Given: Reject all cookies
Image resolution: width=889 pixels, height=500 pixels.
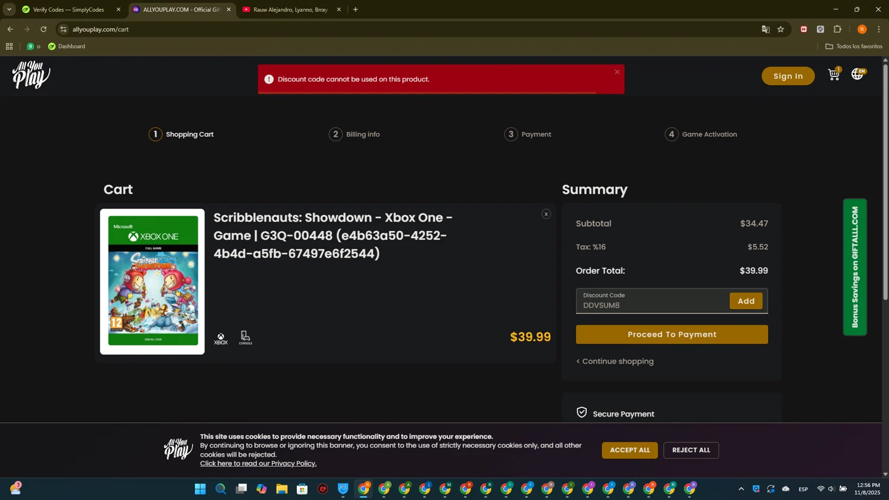Looking at the screenshot, I should click(691, 450).
